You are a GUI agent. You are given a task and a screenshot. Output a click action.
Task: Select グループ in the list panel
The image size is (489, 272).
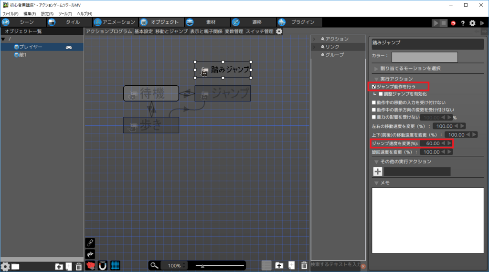[x=335, y=55]
